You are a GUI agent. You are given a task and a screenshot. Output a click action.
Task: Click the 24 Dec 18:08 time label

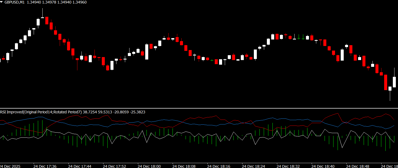click(x=184, y=166)
